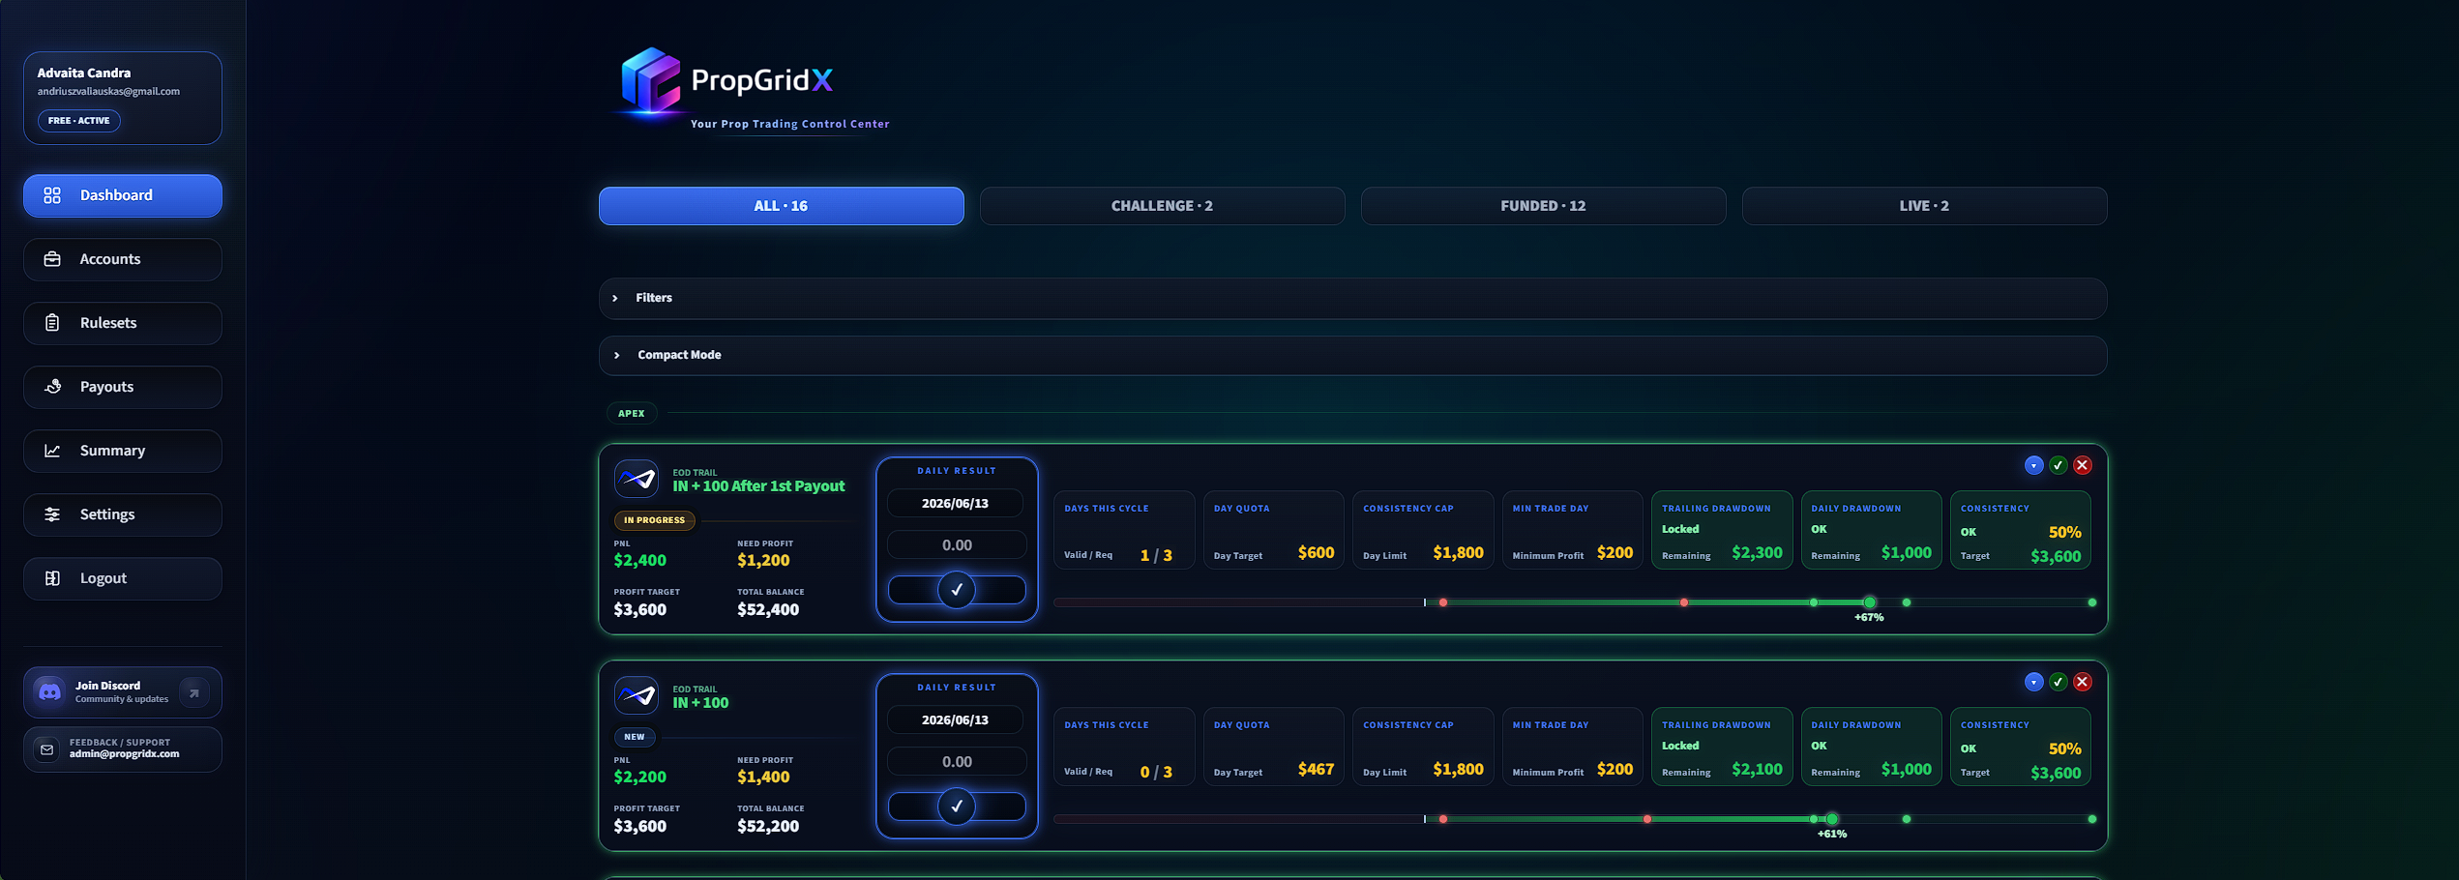Viewport: 2459px width, 880px height.
Task: Click Days This Cycle 0 / 3 tile
Action: pos(1124,747)
